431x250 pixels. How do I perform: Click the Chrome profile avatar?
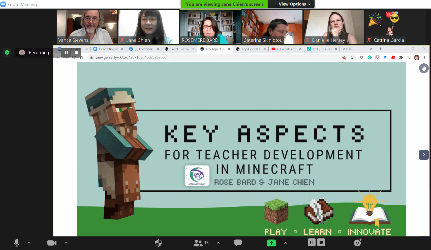click(x=417, y=58)
